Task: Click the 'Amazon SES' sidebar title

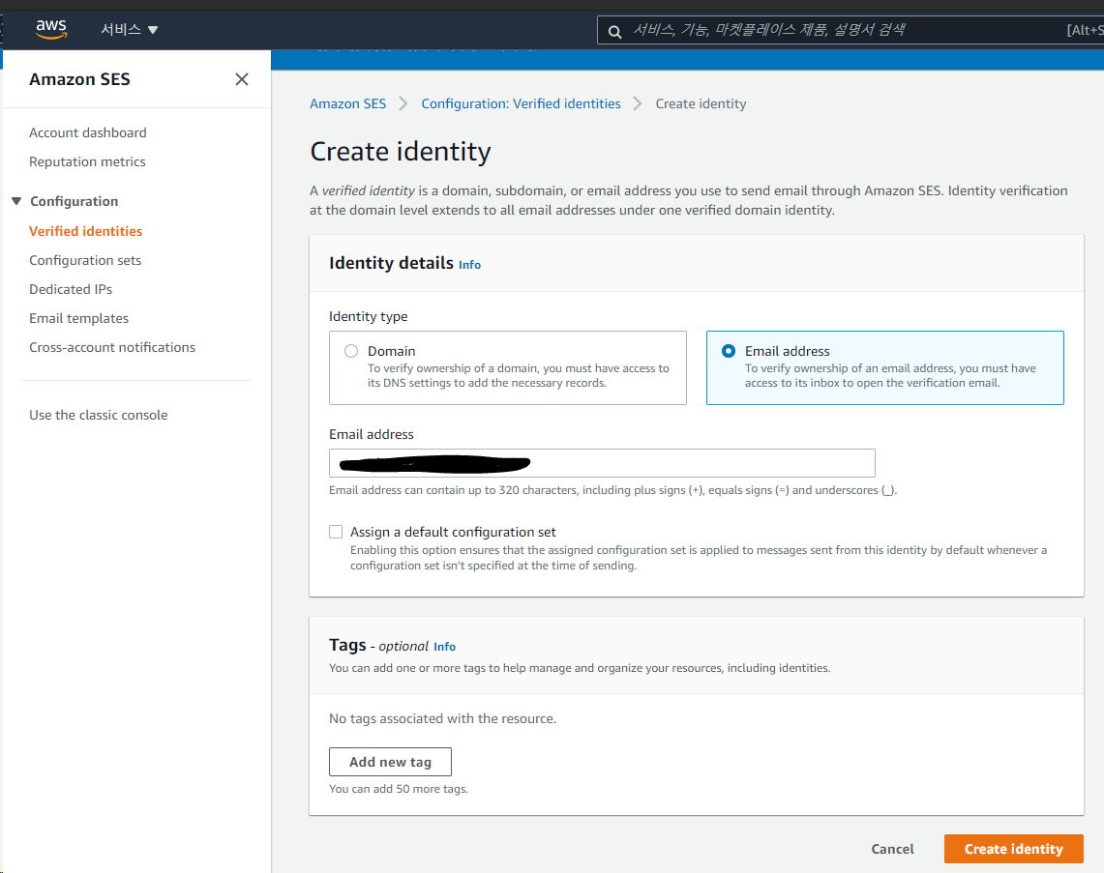Action: [x=79, y=78]
